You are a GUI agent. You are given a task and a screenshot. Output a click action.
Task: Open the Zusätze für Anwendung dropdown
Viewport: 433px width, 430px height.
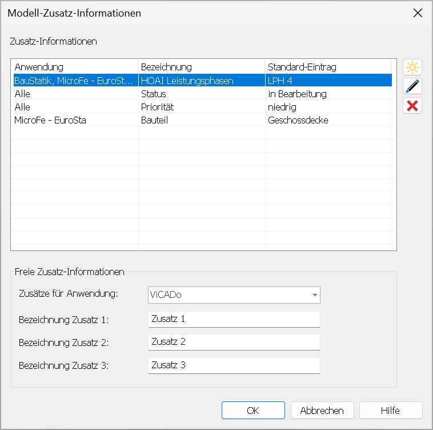pyautogui.click(x=234, y=295)
